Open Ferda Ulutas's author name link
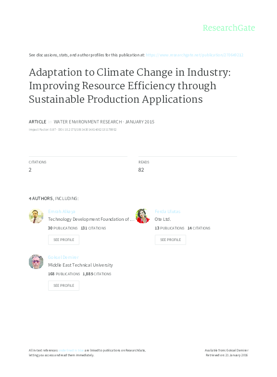This screenshot has height=377, width=277. click(167, 212)
